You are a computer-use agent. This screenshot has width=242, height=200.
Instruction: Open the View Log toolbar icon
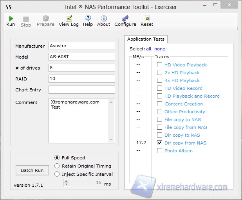[69, 19]
